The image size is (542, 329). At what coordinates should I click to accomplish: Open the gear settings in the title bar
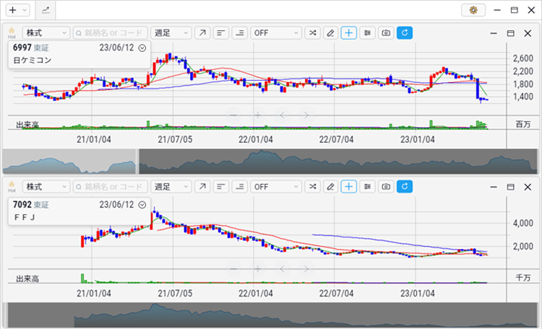(473, 10)
